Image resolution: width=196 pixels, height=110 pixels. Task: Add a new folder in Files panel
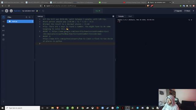(x=29, y=17)
